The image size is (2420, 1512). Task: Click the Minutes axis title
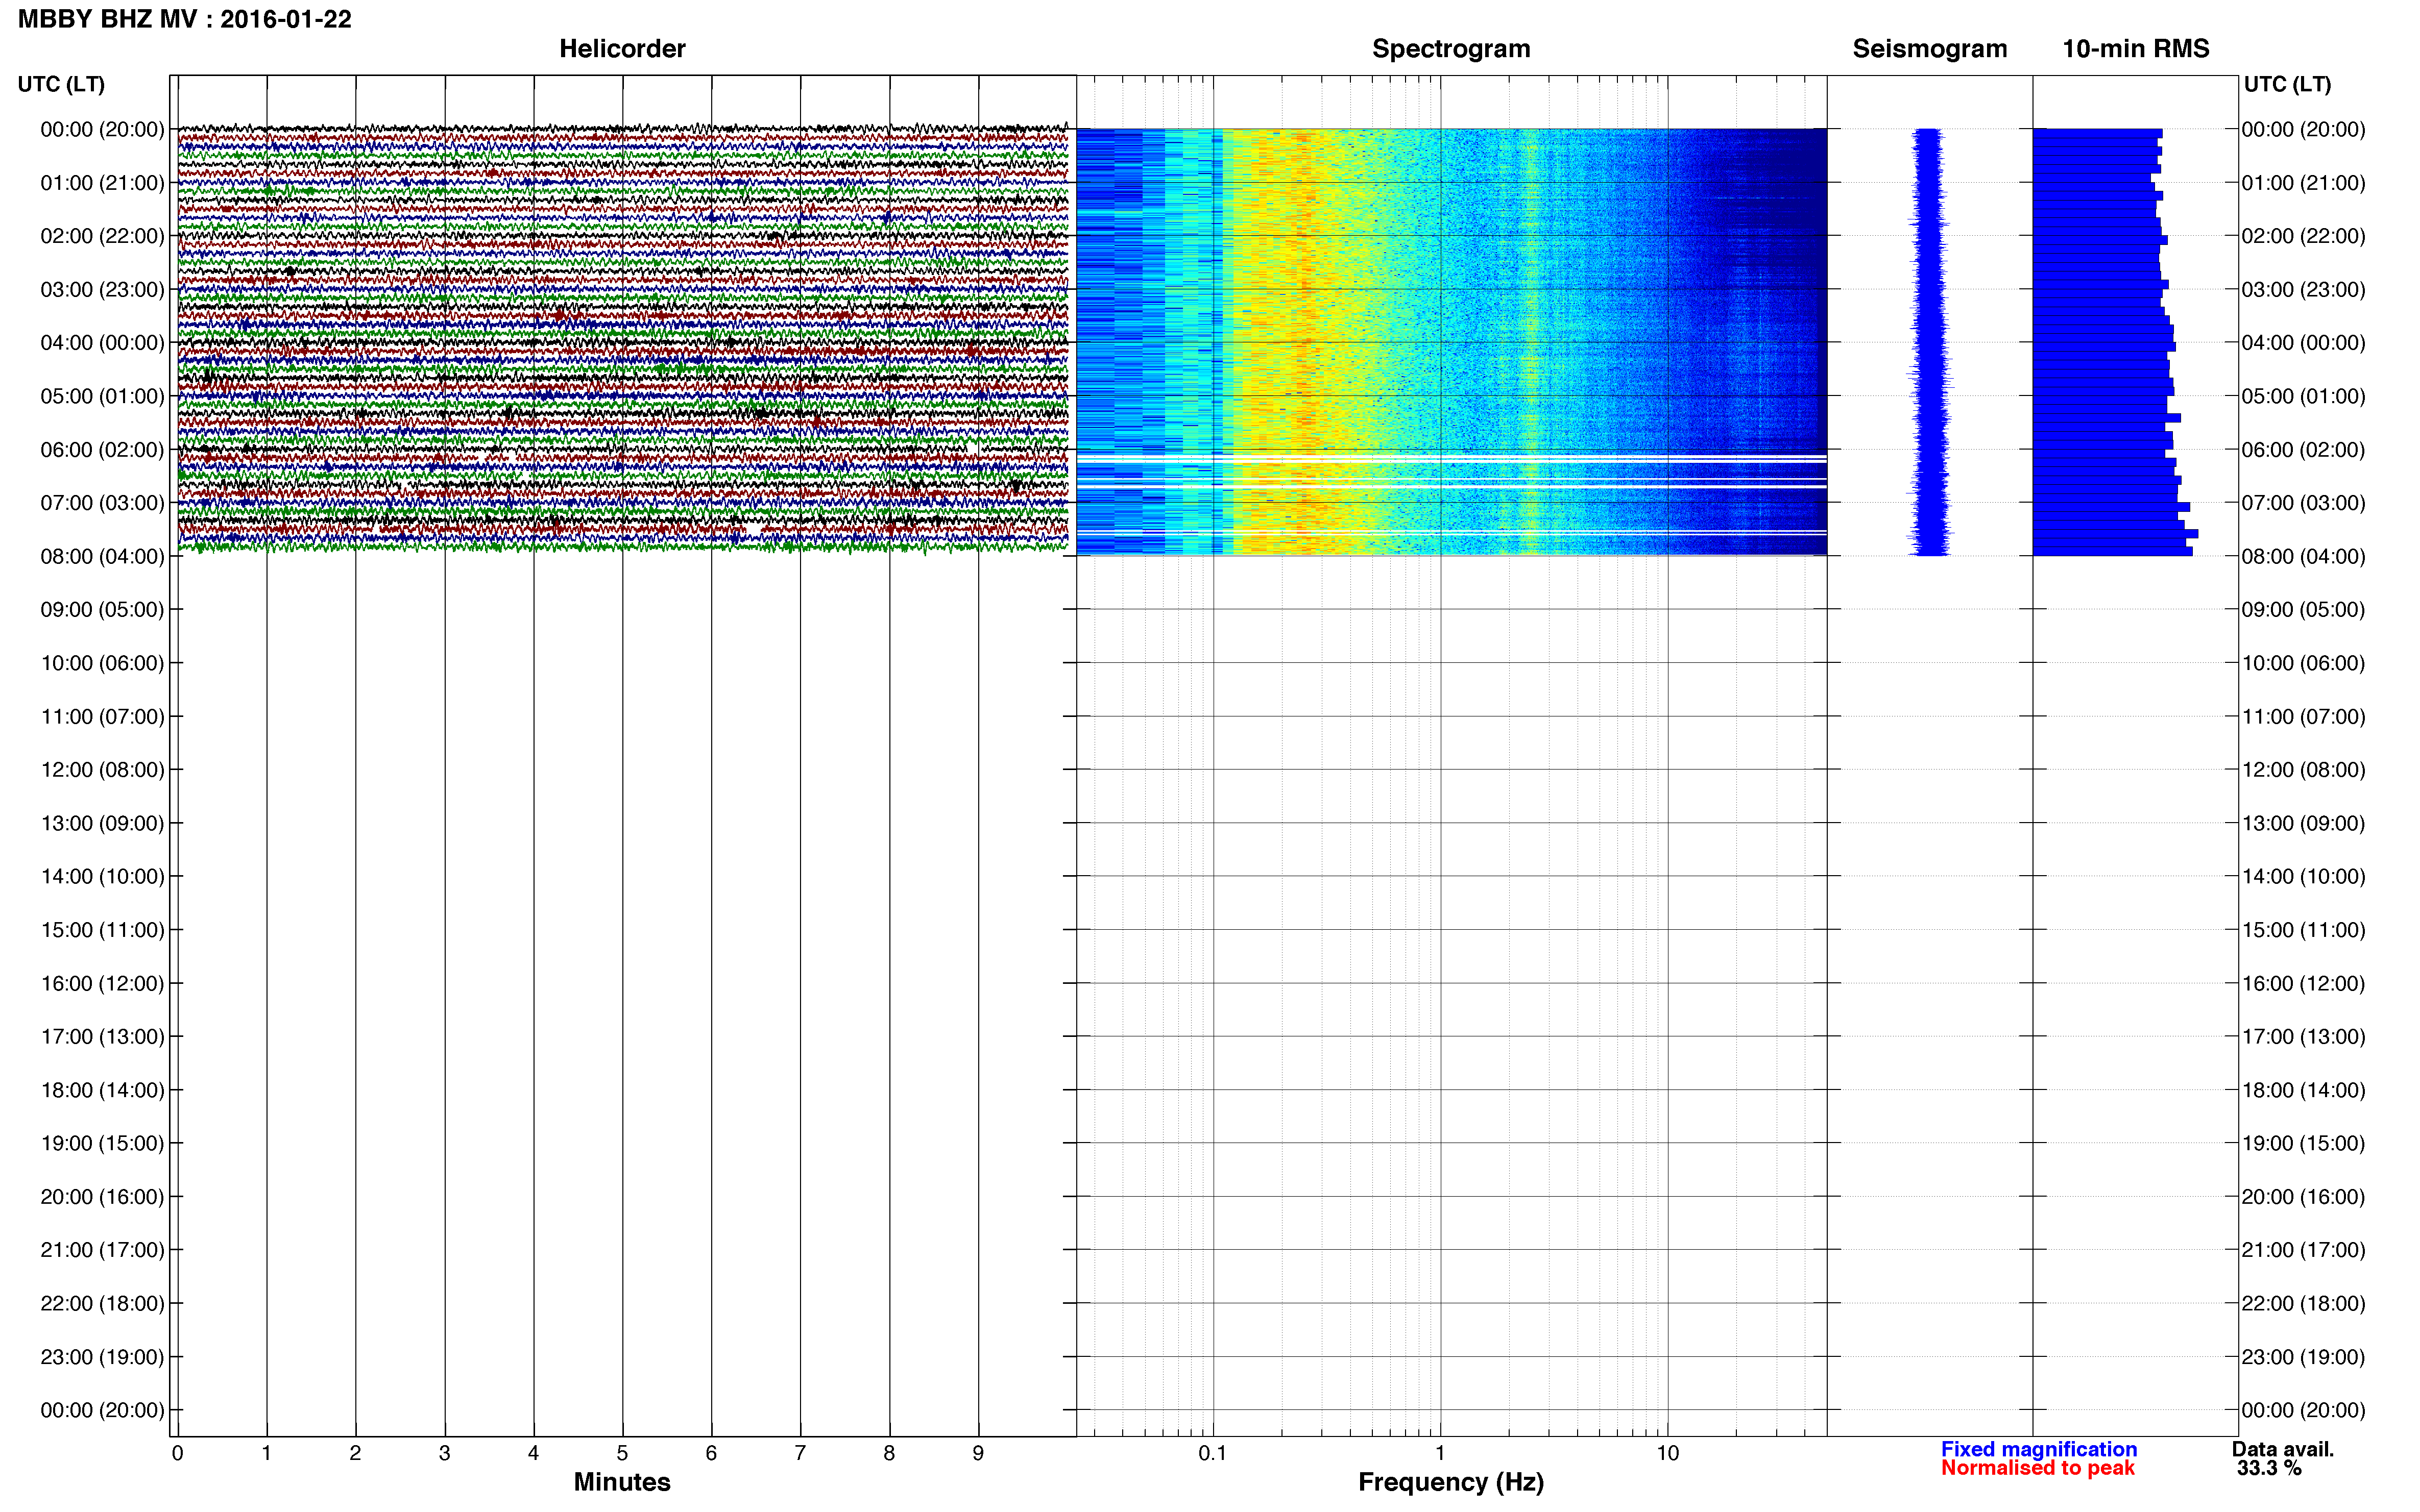(x=622, y=1482)
